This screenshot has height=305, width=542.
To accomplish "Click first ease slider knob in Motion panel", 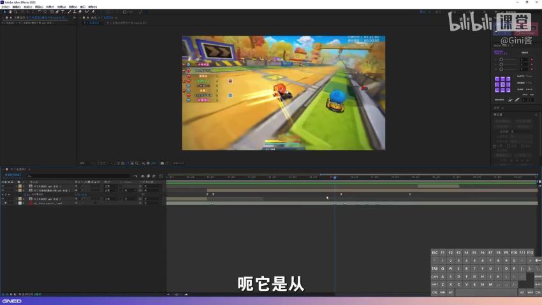I will 501,59.
